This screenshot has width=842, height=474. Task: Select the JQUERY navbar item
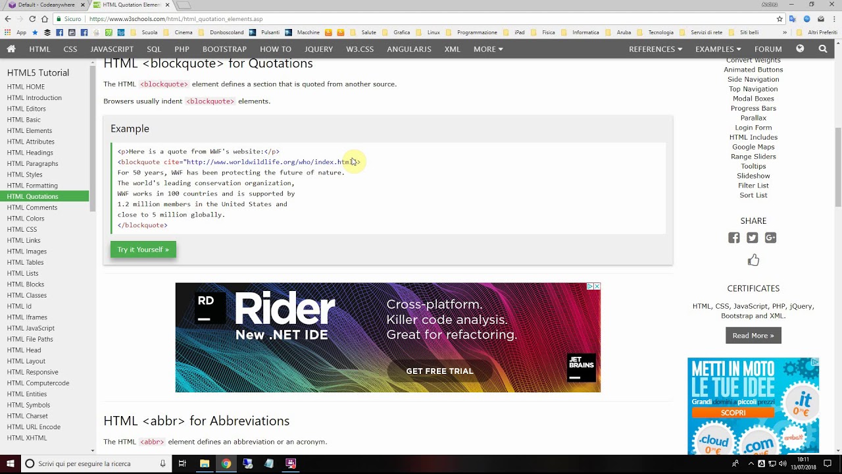coord(318,49)
